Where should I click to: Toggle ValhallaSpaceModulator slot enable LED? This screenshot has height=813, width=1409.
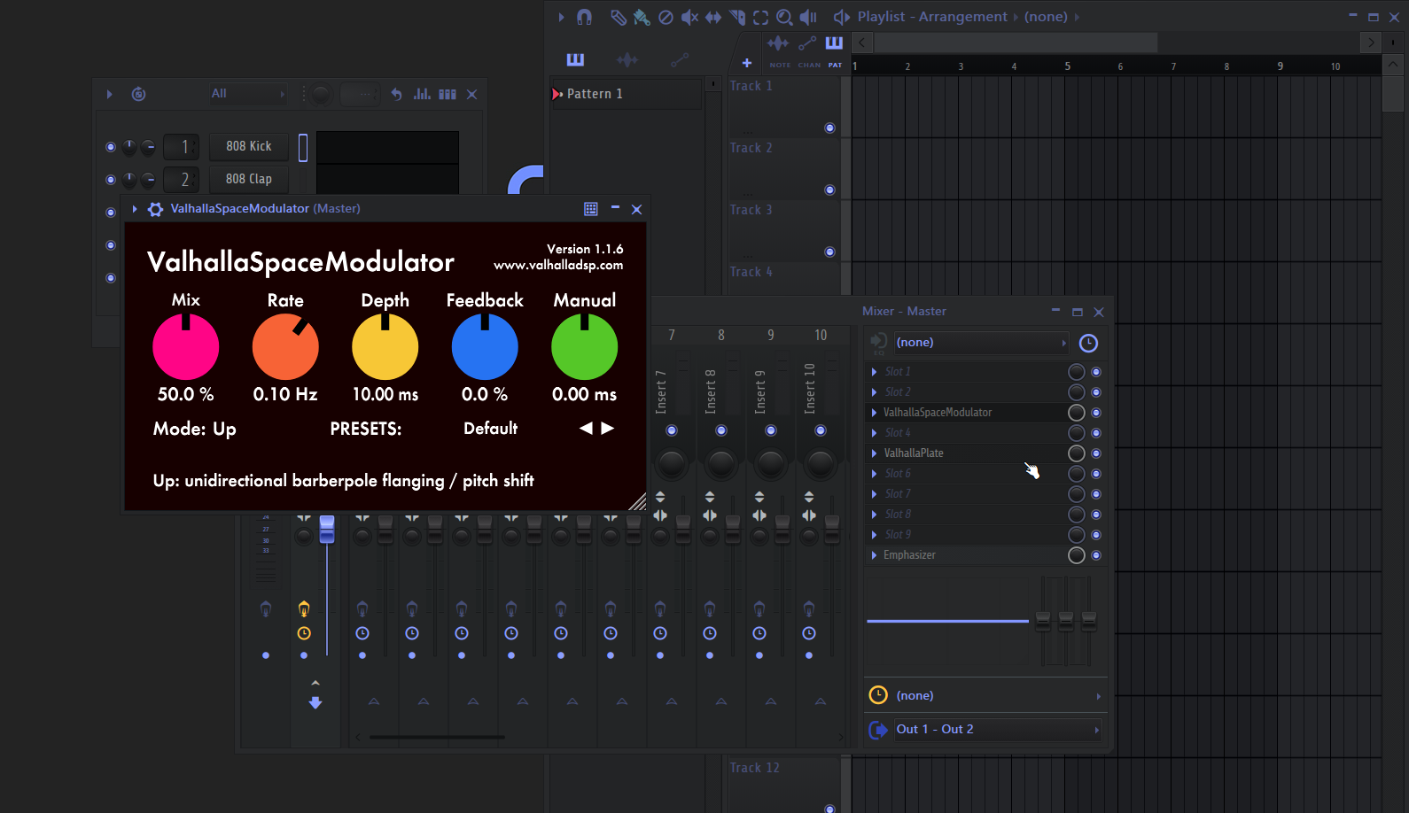[x=1096, y=413]
